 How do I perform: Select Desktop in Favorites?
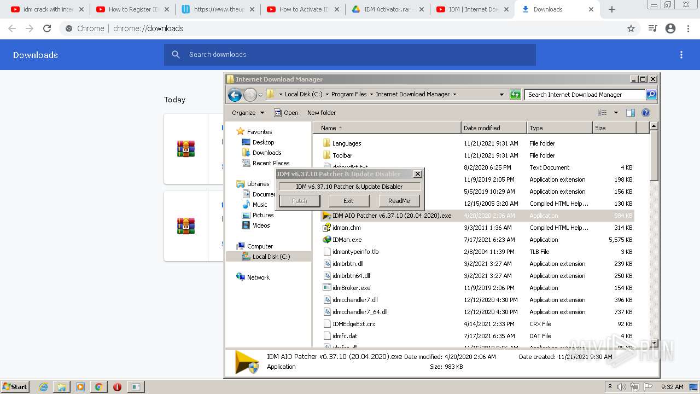click(x=263, y=142)
